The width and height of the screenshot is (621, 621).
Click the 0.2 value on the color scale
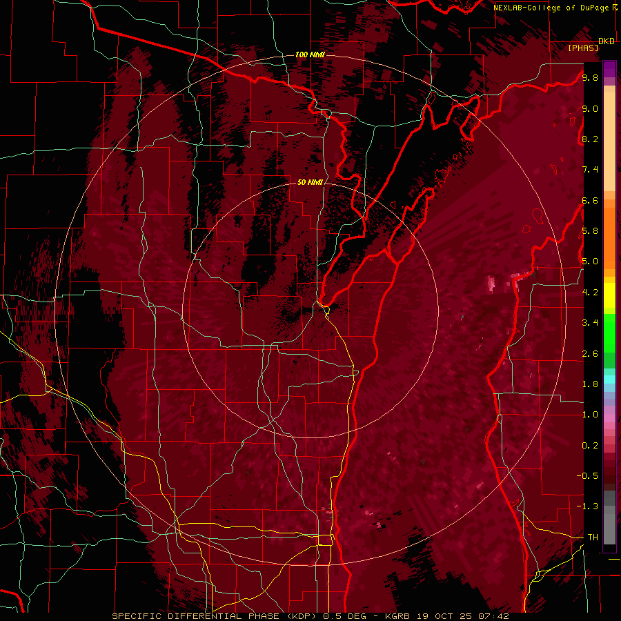590,446
